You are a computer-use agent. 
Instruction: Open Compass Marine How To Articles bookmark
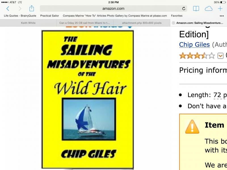pos(115,16)
